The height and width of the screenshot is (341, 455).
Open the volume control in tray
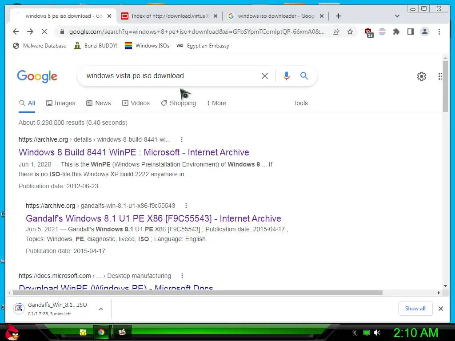click(377, 333)
